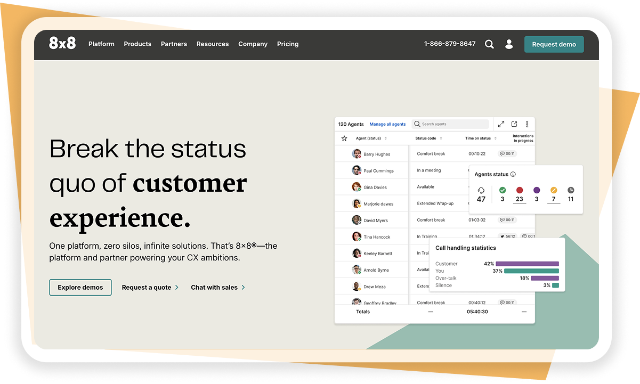Screen dimensions: 640x384
Task: Click Marjorie dawes' avatar
Action: pyautogui.click(x=357, y=203)
